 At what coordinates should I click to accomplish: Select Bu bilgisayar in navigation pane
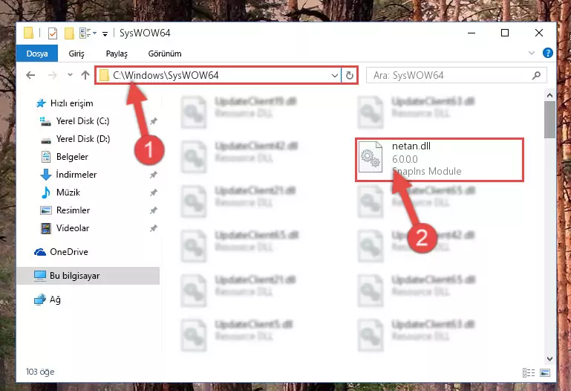(x=88, y=276)
